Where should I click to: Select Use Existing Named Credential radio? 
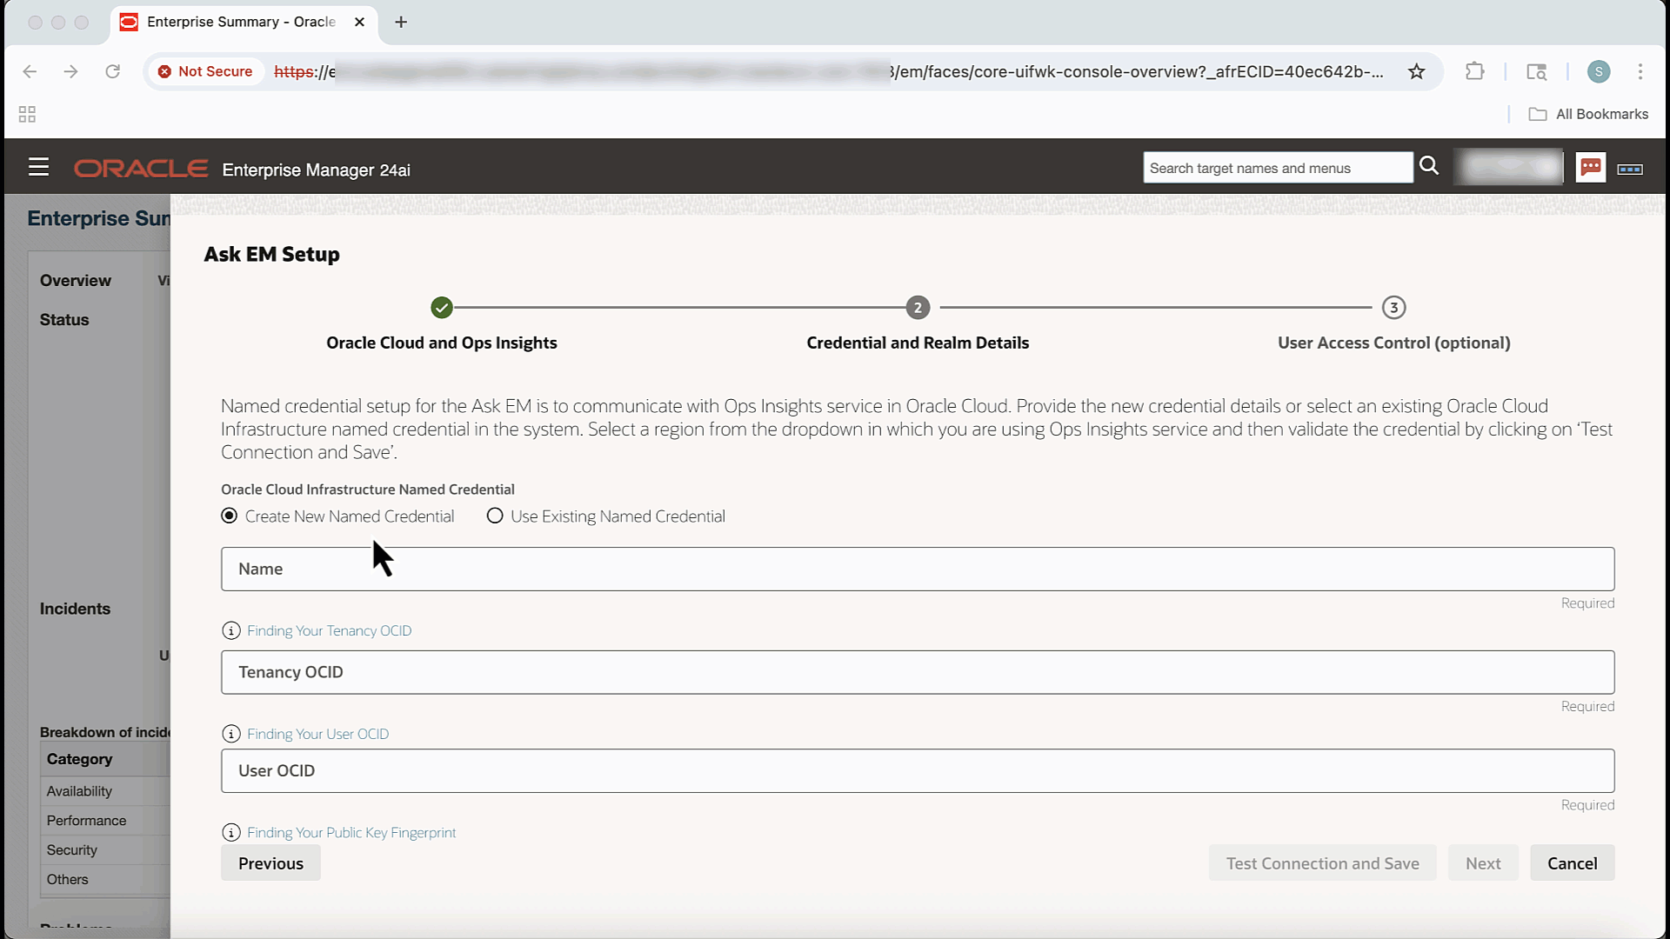point(495,516)
